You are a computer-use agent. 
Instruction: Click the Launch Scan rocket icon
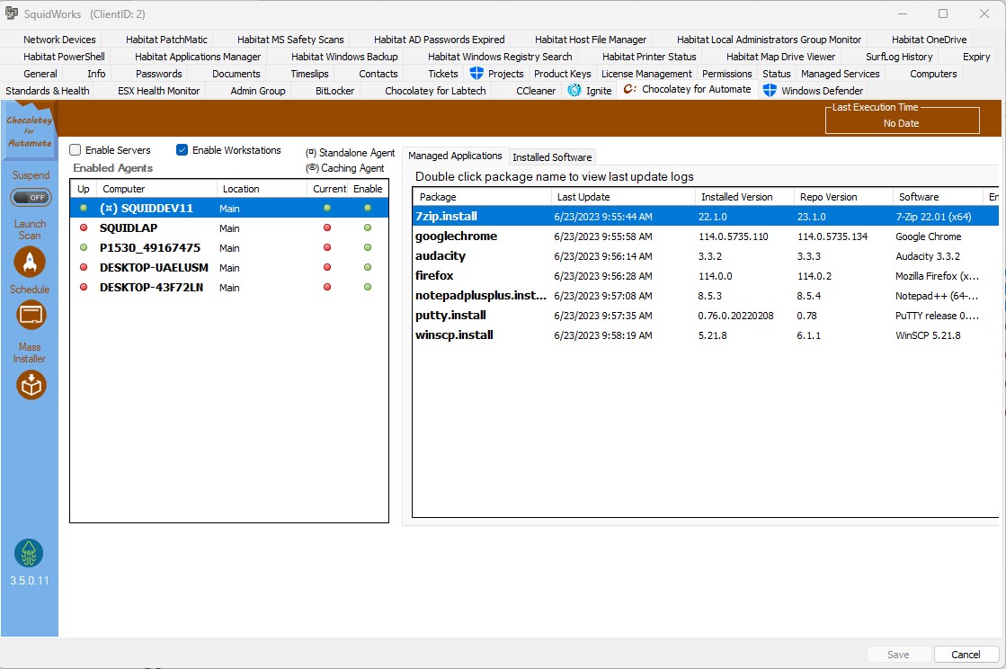[30, 261]
